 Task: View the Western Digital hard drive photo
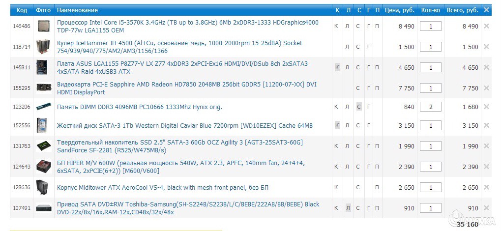click(x=41, y=125)
